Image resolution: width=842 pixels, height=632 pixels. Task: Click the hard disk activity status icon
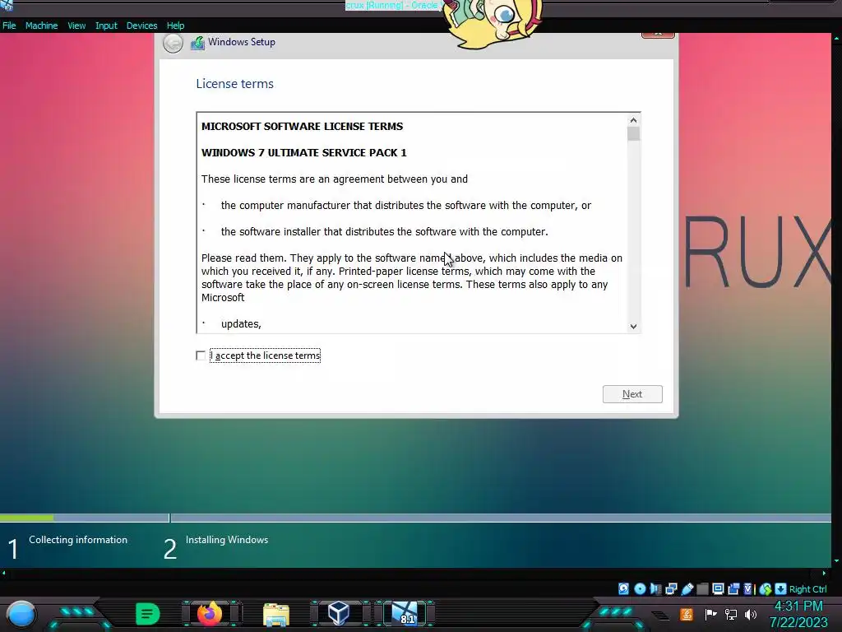point(623,589)
